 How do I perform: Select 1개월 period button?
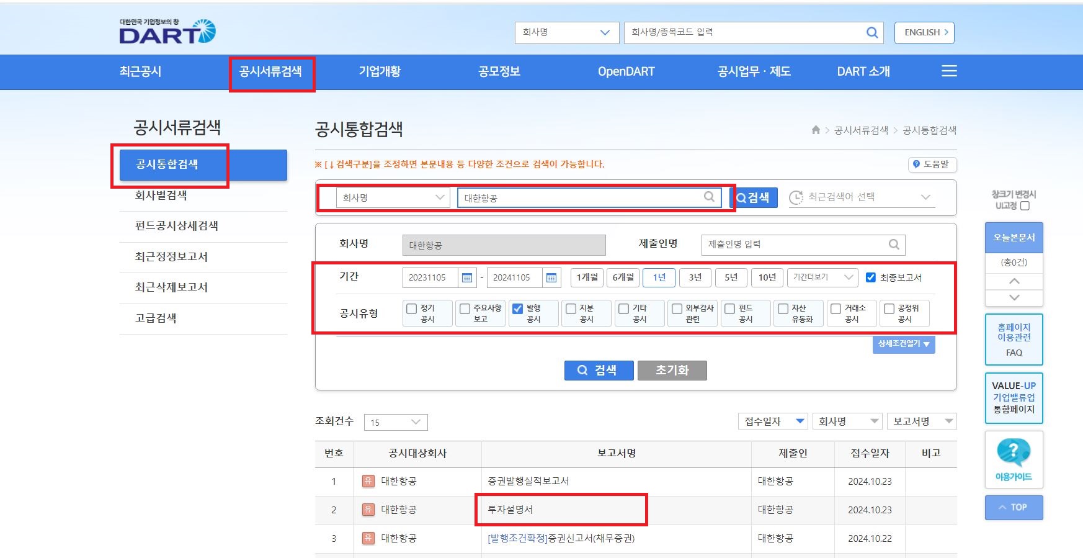[x=587, y=277]
